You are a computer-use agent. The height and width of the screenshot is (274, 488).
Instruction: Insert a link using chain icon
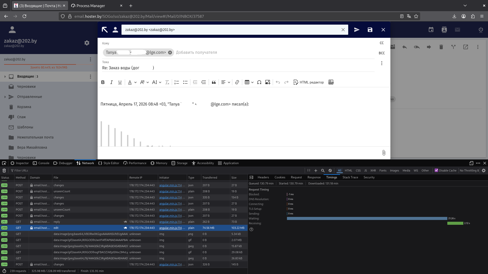pyautogui.click(x=237, y=82)
